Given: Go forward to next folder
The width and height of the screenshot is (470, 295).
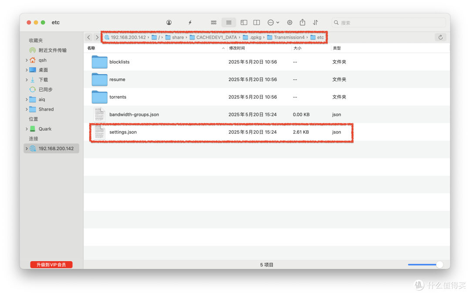Looking at the screenshot, I should [97, 37].
